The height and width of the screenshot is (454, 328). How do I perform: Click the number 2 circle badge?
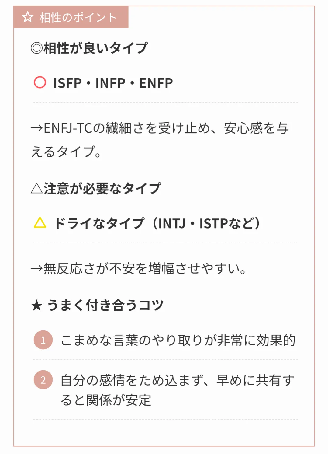tap(43, 380)
